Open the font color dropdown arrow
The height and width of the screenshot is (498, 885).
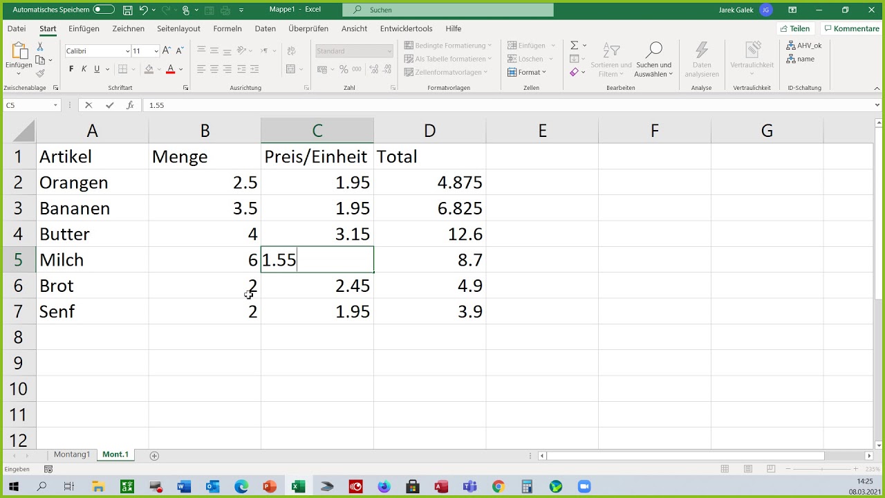181,69
